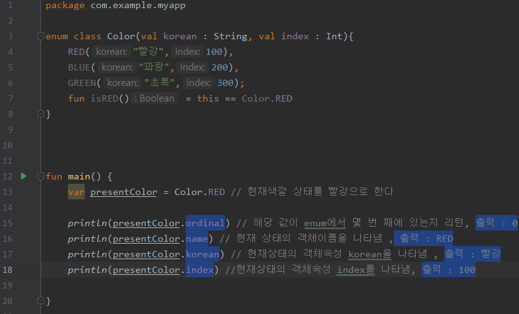Click the BLUE enum entry
Screen dimensions: 519x314
pos(79,67)
